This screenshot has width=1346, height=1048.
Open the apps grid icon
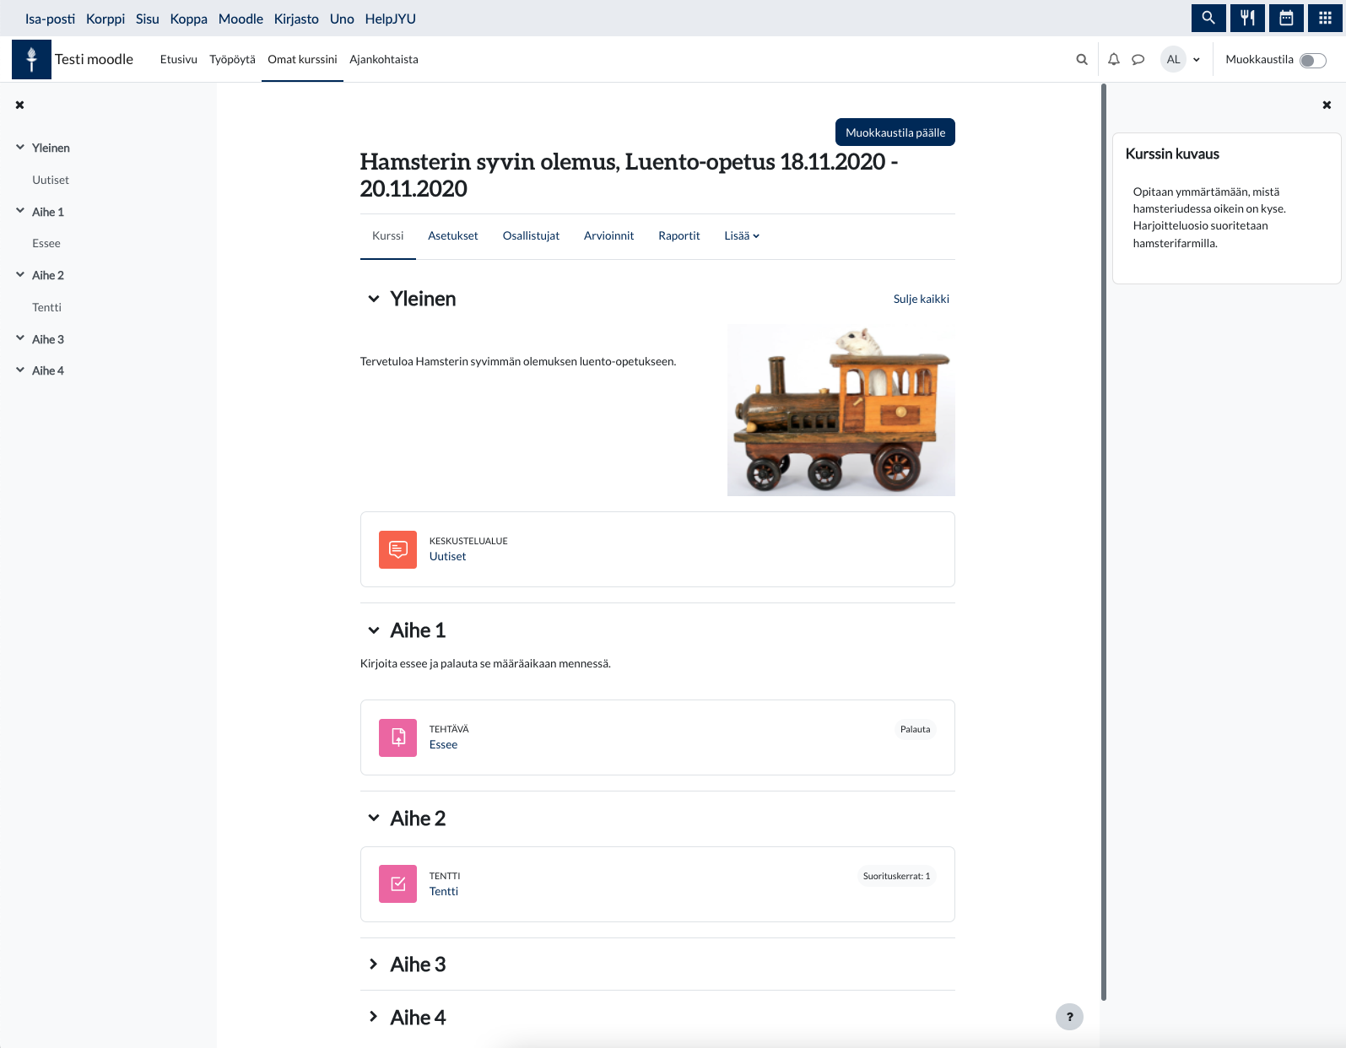(x=1325, y=18)
